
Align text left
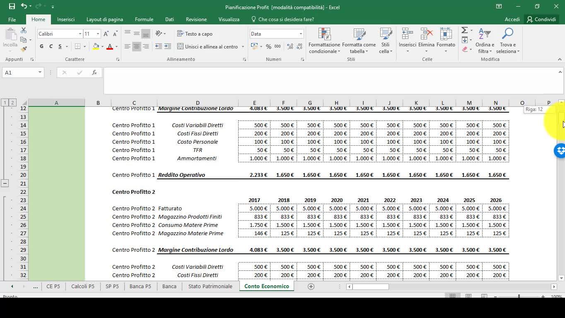click(x=127, y=46)
